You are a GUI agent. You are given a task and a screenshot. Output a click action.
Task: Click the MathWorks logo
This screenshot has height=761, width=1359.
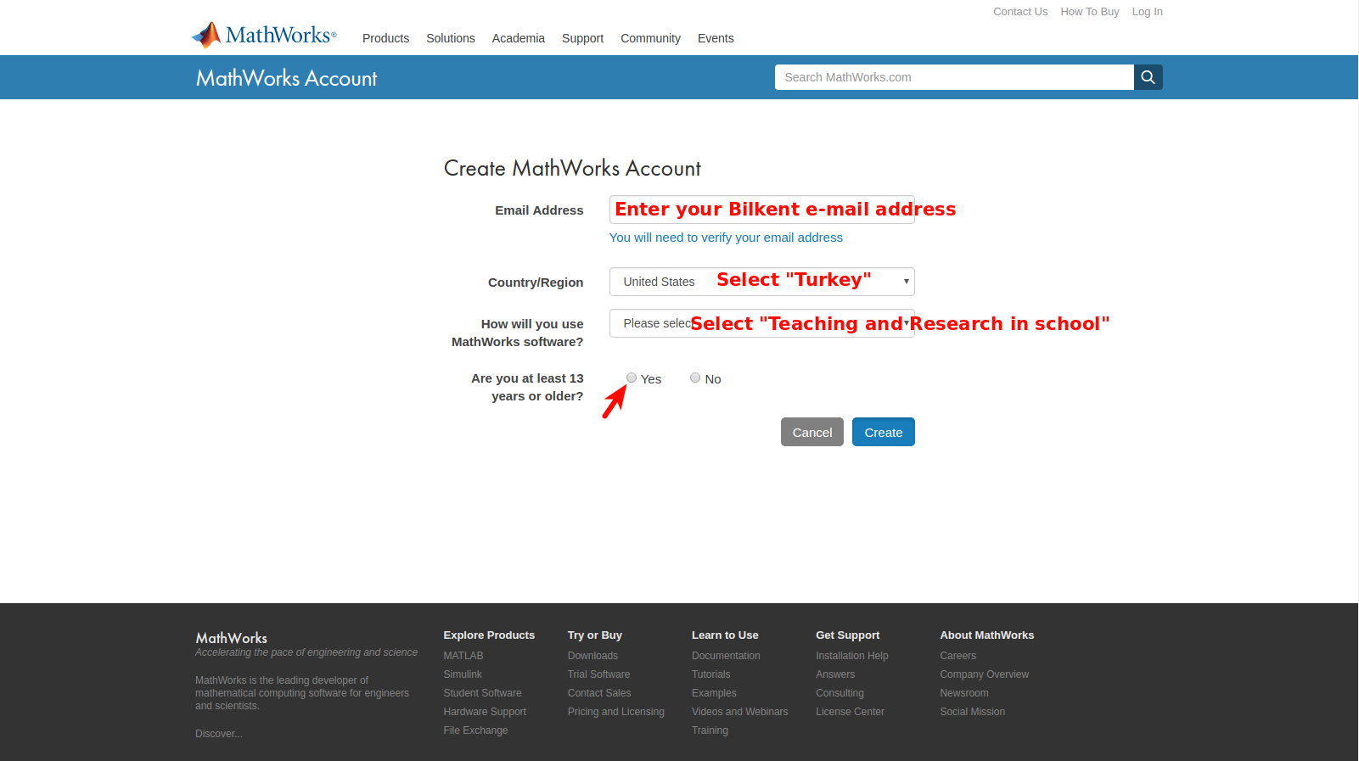click(x=264, y=35)
